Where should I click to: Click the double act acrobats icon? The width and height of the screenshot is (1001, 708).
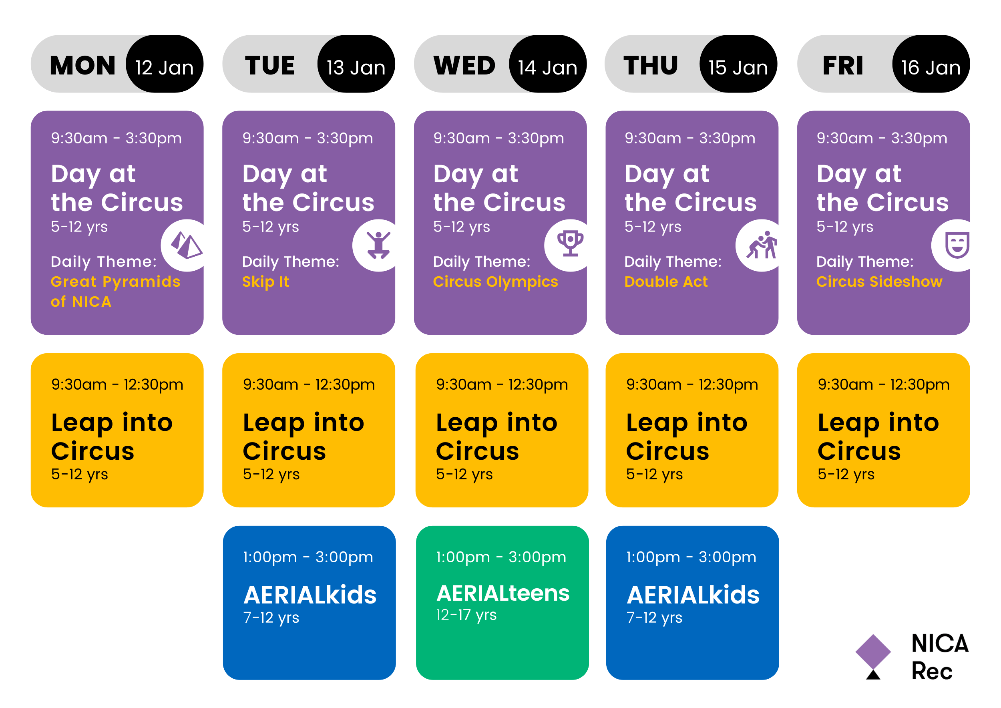(761, 246)
